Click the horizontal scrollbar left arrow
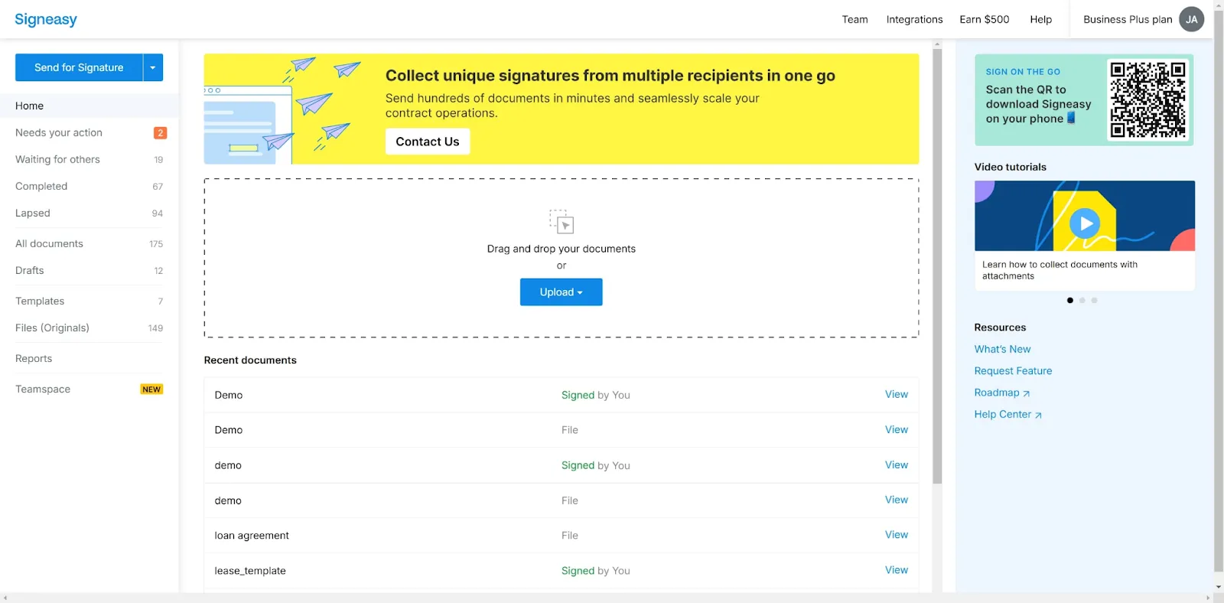 pos(5,598)
